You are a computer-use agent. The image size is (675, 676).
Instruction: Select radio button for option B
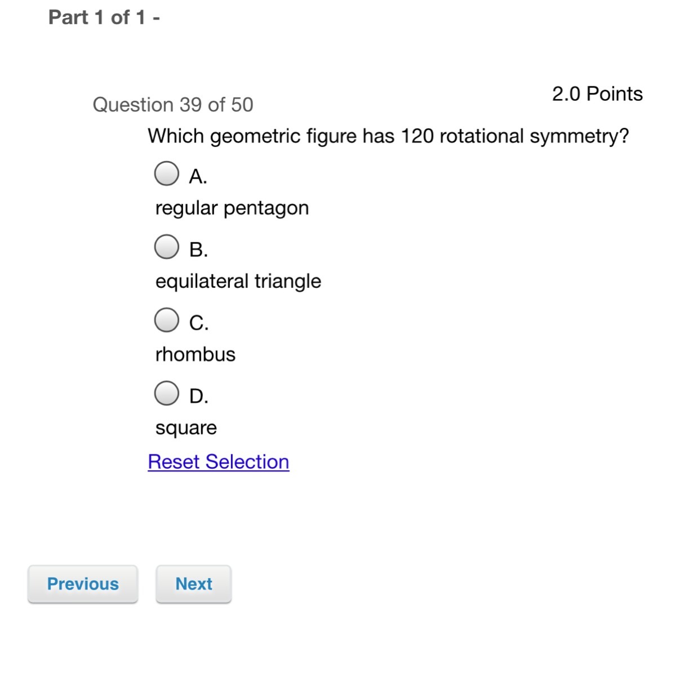pyautogui.click(x=167, y=247)
